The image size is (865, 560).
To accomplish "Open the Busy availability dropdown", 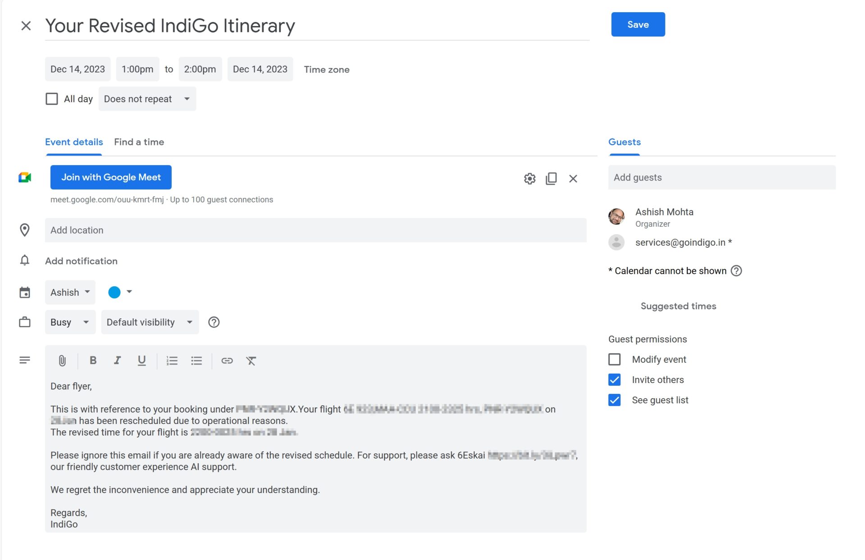I will [70, 322].
